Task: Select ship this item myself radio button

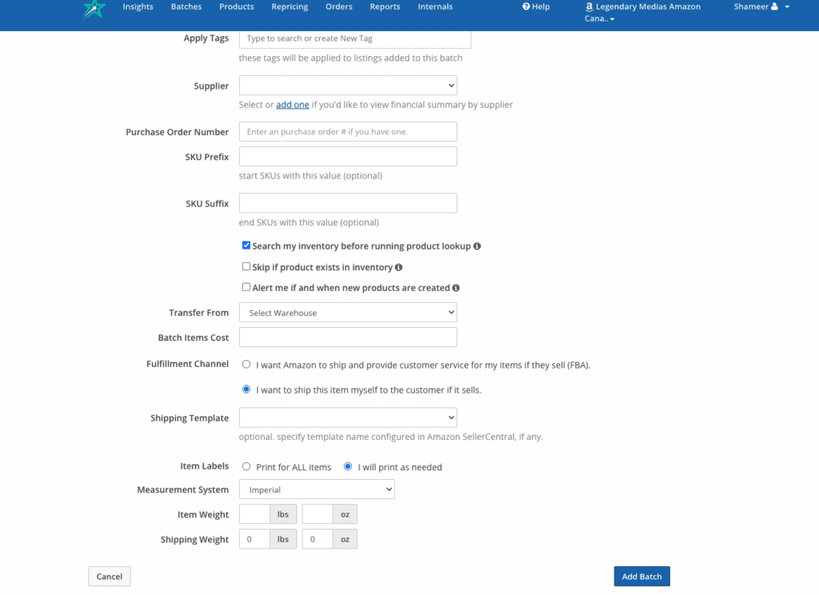Action: 246,389
